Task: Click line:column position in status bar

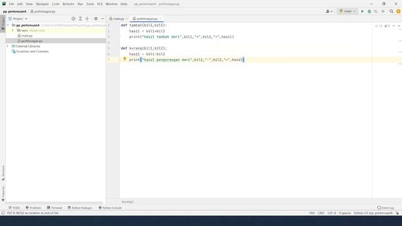Action: 312,213
